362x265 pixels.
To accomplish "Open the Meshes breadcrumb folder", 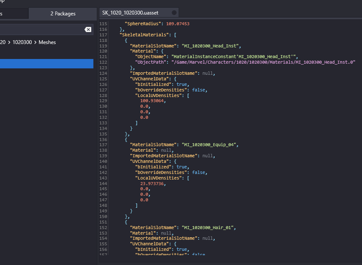I will [x=47, y=42].
